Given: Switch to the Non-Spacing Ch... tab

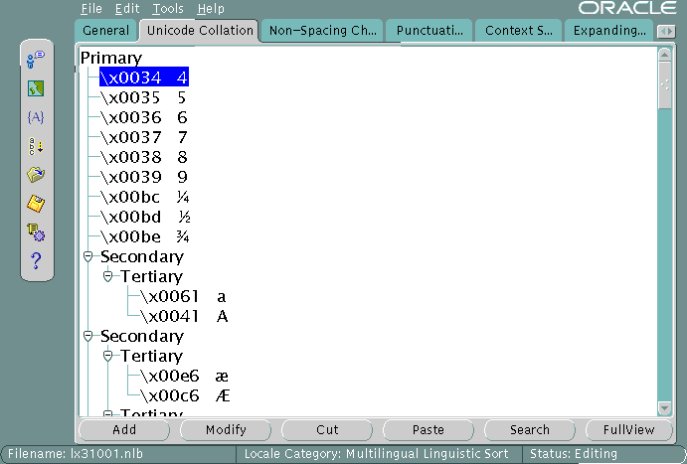Looking at the screenshot, I should coord(322,31).
